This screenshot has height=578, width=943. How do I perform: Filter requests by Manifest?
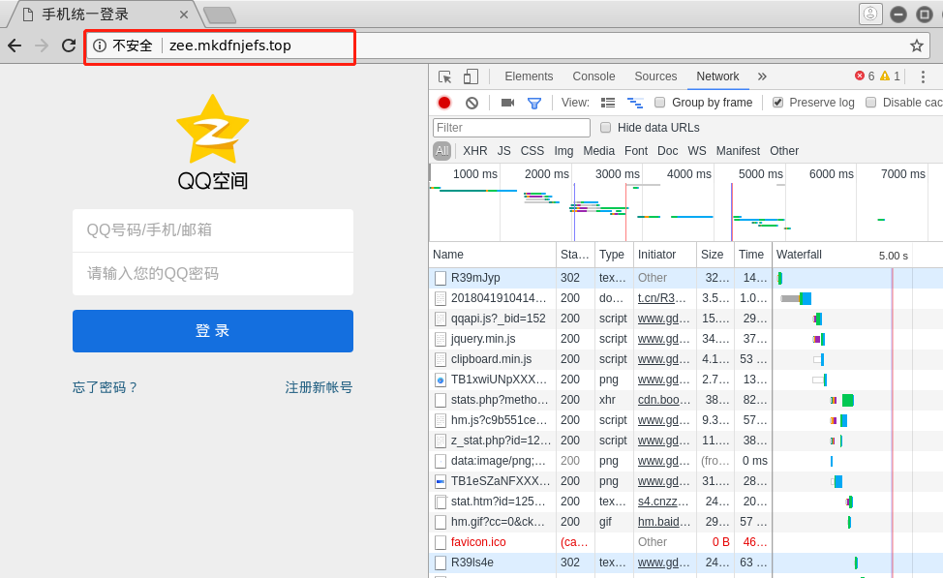[738, 151]
